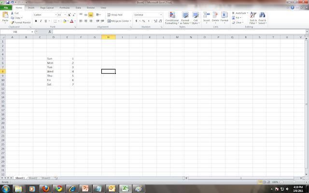Toggle center horizontal alignment
309x193 pixels.
click(x=86, y=21)
